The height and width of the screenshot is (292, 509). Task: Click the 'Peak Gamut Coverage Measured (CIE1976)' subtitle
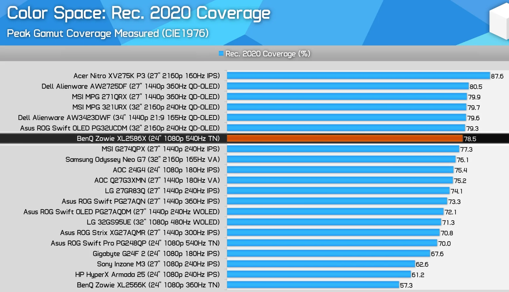tap(108, 33)
